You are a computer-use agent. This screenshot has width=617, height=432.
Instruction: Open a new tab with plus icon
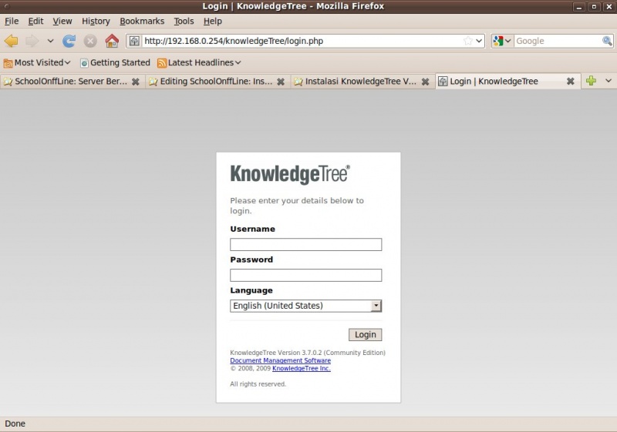591,81
